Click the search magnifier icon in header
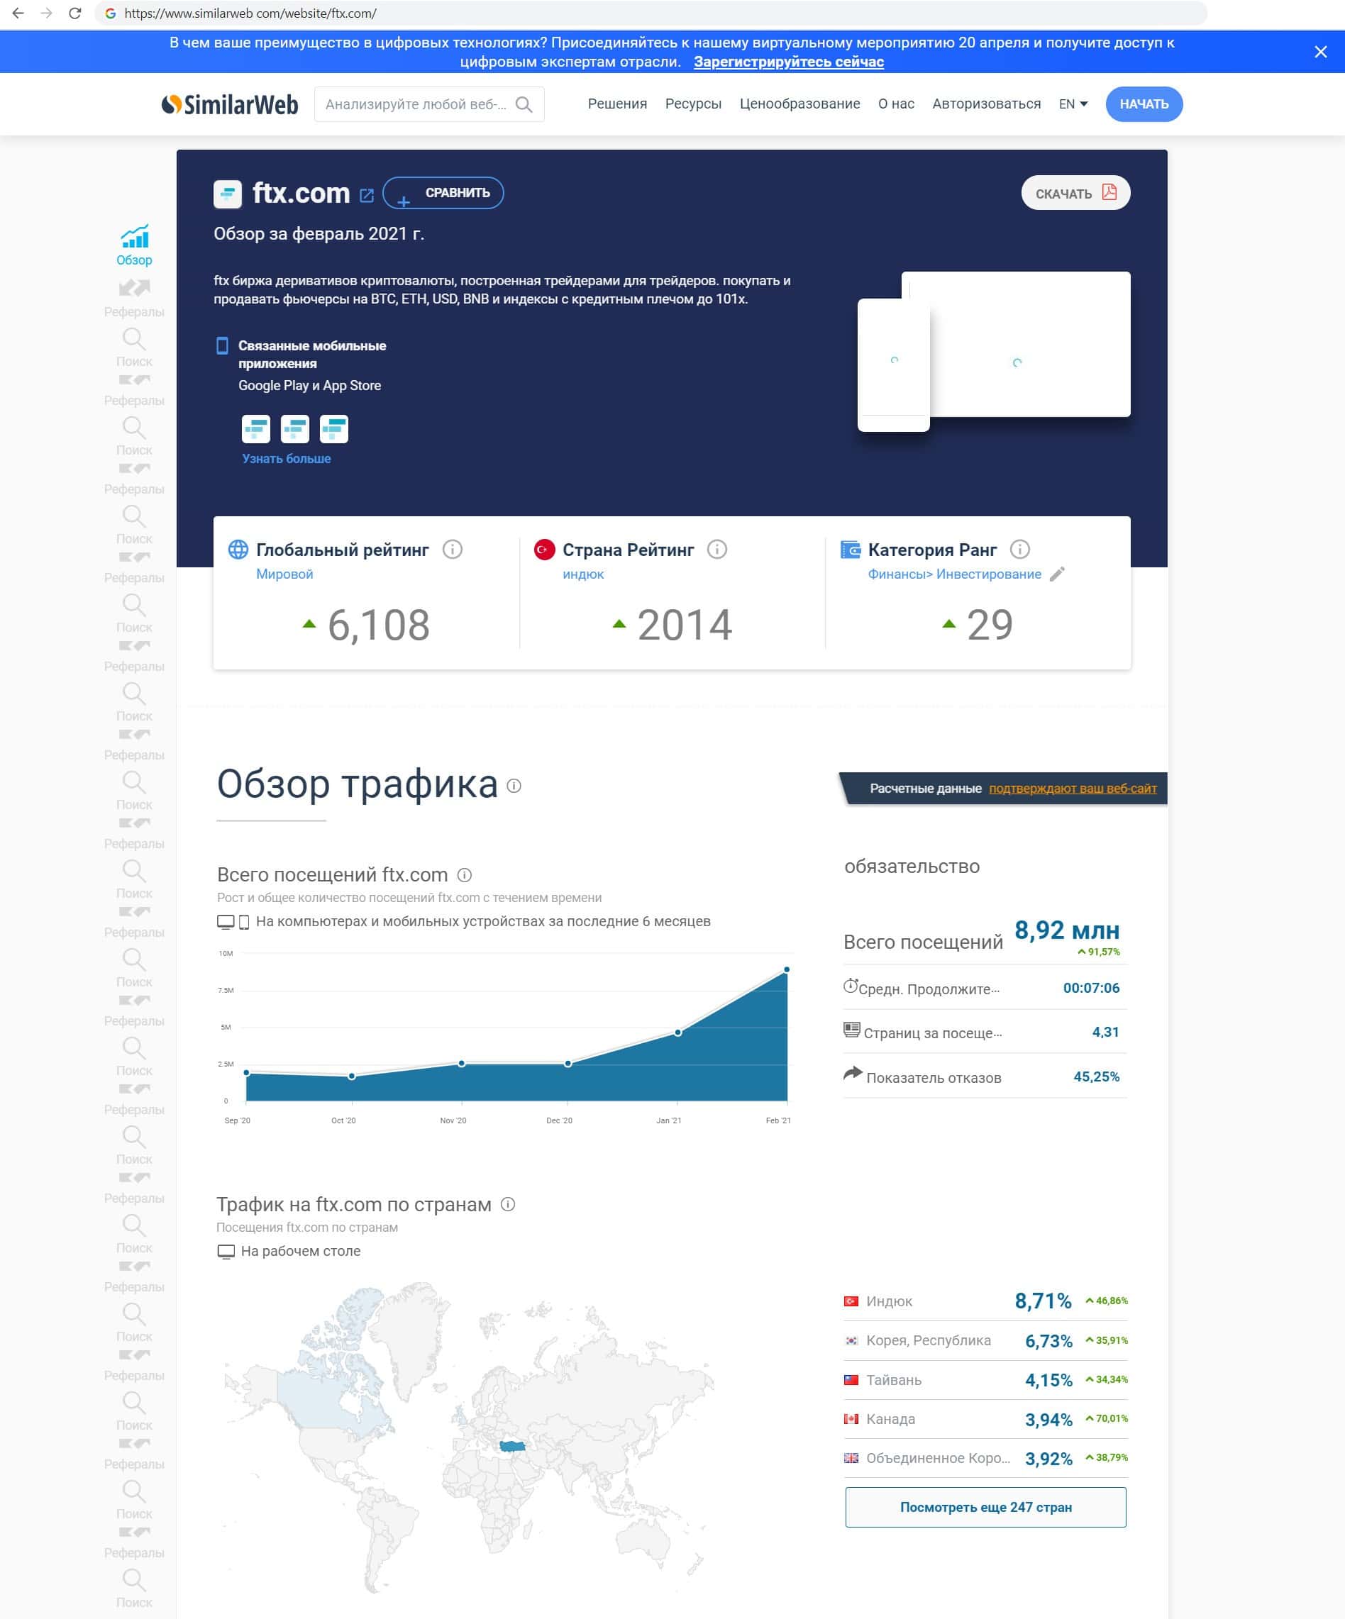 [x=524, y=104]
